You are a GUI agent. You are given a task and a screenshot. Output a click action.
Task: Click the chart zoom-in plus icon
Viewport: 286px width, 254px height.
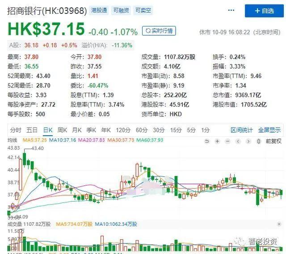tap(217, 141)
